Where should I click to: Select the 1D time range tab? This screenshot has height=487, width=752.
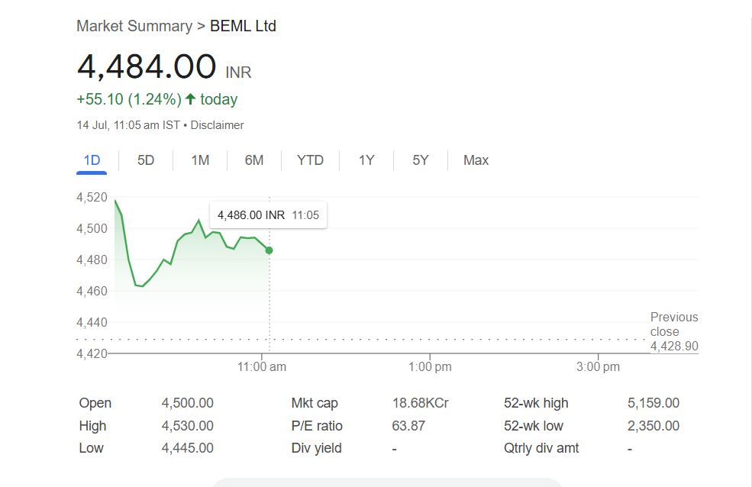click(92, 160)
